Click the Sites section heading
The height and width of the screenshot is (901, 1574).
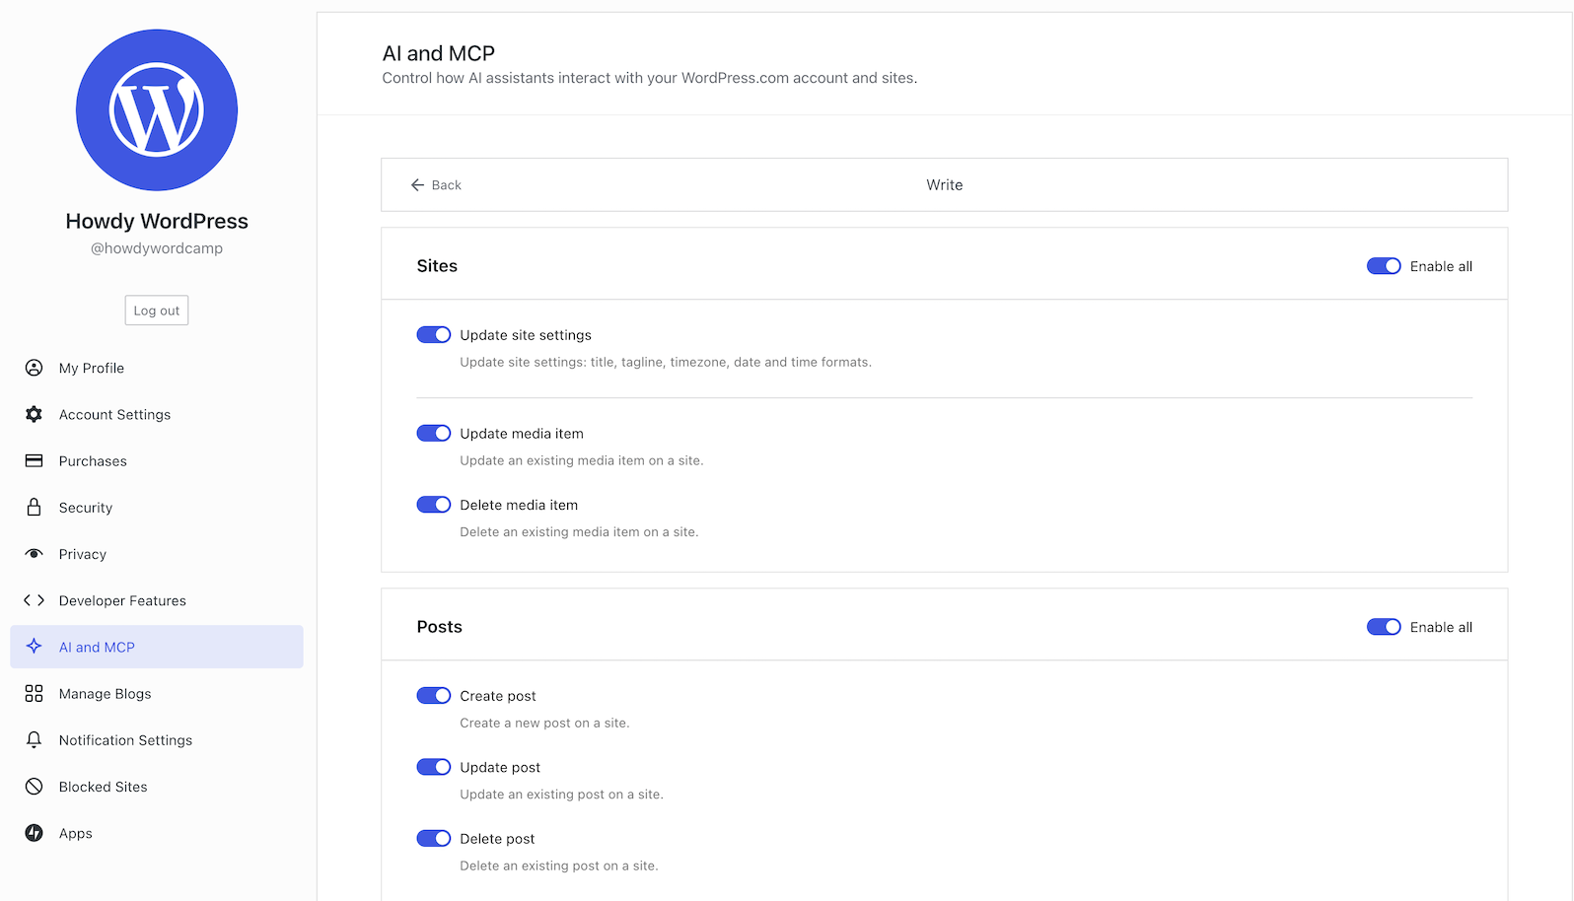point(437,266)
